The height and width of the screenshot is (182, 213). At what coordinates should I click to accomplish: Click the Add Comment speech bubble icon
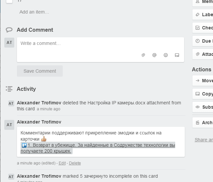tap(9, 30)
